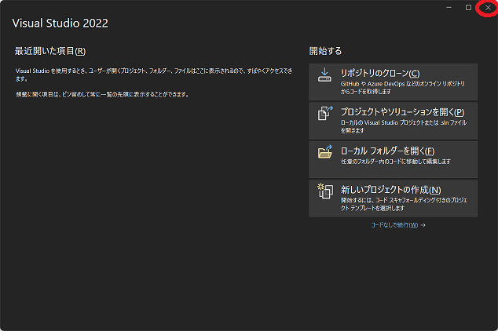
Task: Click the 開始する heading
Action: tap(325, 51)
